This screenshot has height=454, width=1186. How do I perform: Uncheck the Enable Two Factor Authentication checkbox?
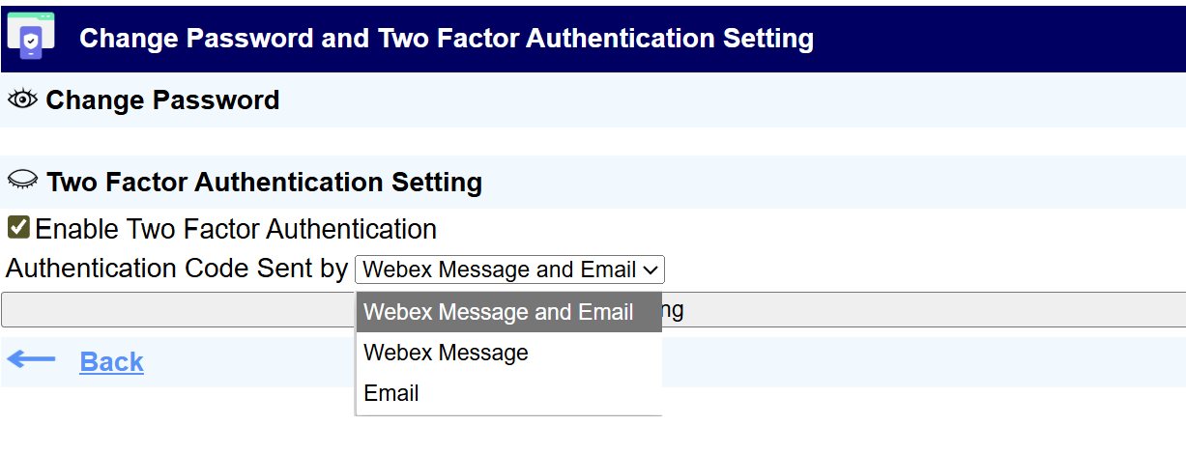coord(17,228)
